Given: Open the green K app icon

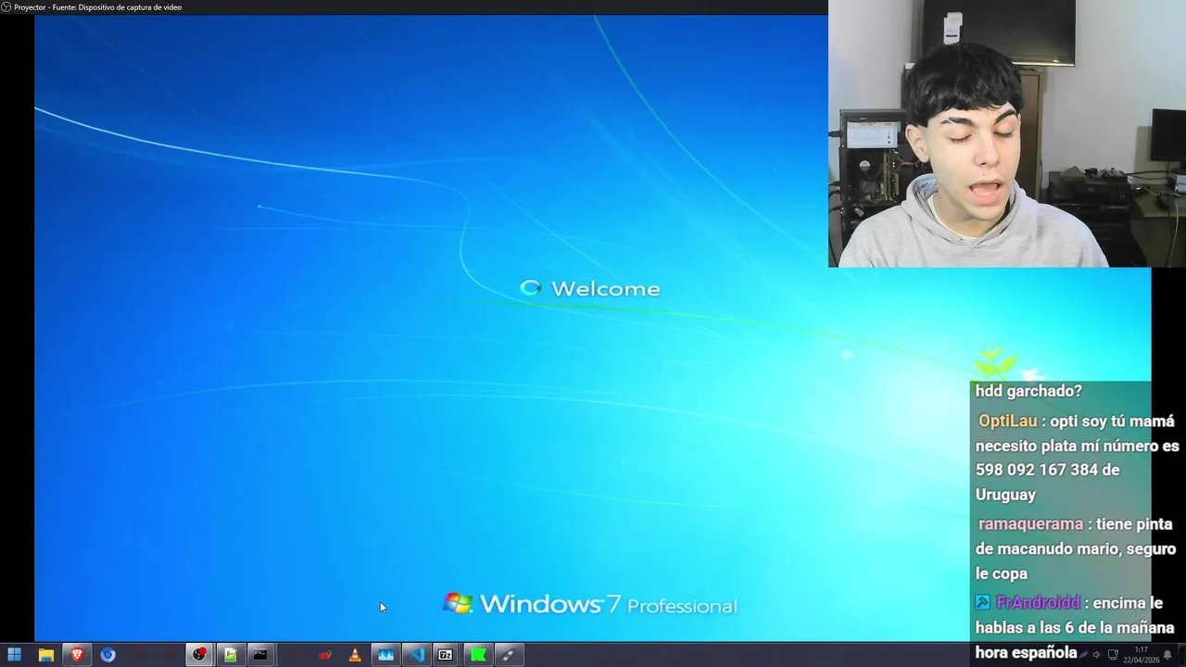Looking at the screenshot, I should tap(477, 655).
